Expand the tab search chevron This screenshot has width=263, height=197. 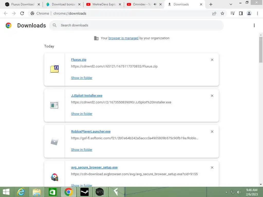coord(231,4)
